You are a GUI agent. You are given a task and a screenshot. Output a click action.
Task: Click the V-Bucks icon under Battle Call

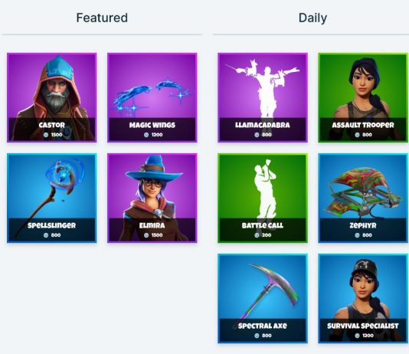coord(257,235)
